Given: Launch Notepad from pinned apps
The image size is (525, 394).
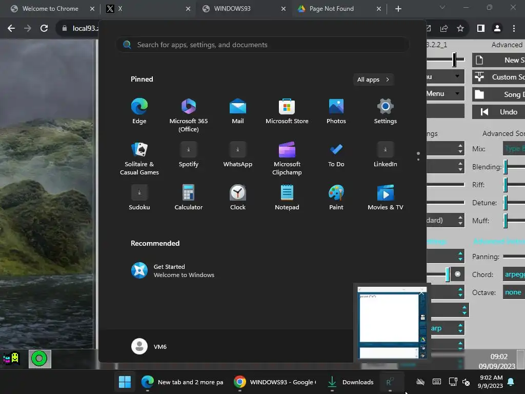Looking at the screenshot, I should tap(287, 198).
